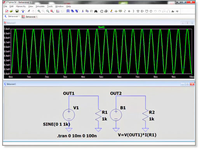This screenshot has height=149, width=199.
Task: Select the Place Ground tool
Action: click(x=116, y=11)
